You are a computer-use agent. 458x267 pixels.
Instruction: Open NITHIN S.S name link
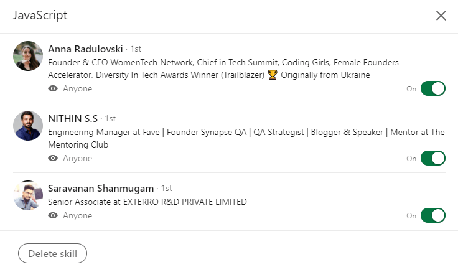[73, 118]
